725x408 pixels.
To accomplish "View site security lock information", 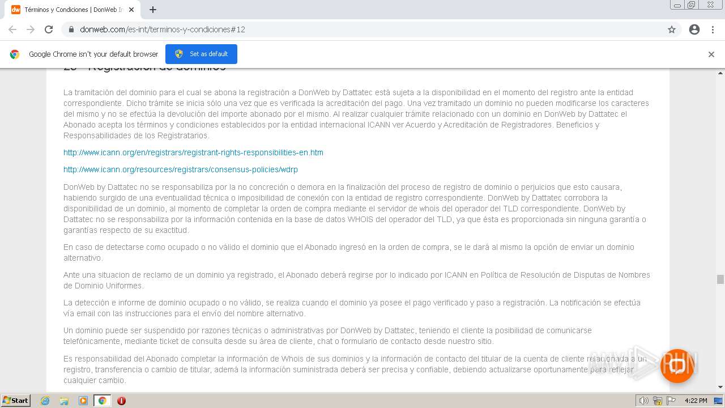I will point(71,29).
